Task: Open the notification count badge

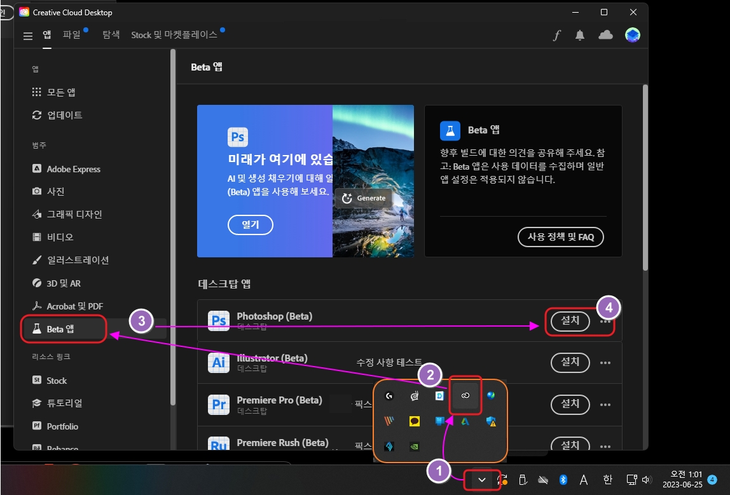Action: [712, 480]
